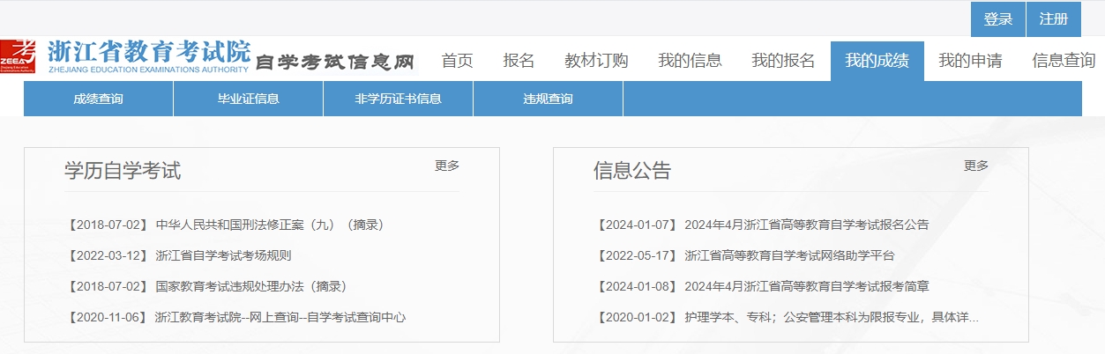Screen dimensions: 1105x354
Task: Select the 毕业证信息 submenu item
Action: (x=248, y=99)
